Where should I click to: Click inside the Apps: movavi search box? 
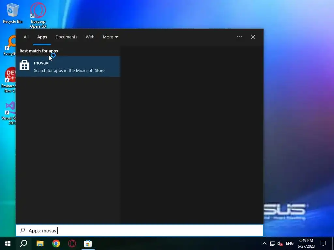[140, 230]
